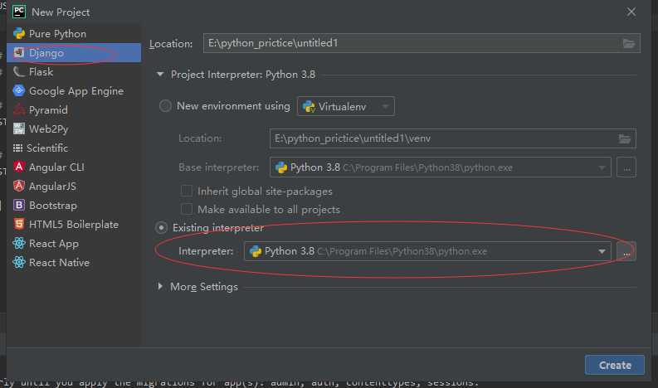This screenshot has width=658, height=388.
Task: Choose Flask in project type list
Action: [x=41, y=72]
